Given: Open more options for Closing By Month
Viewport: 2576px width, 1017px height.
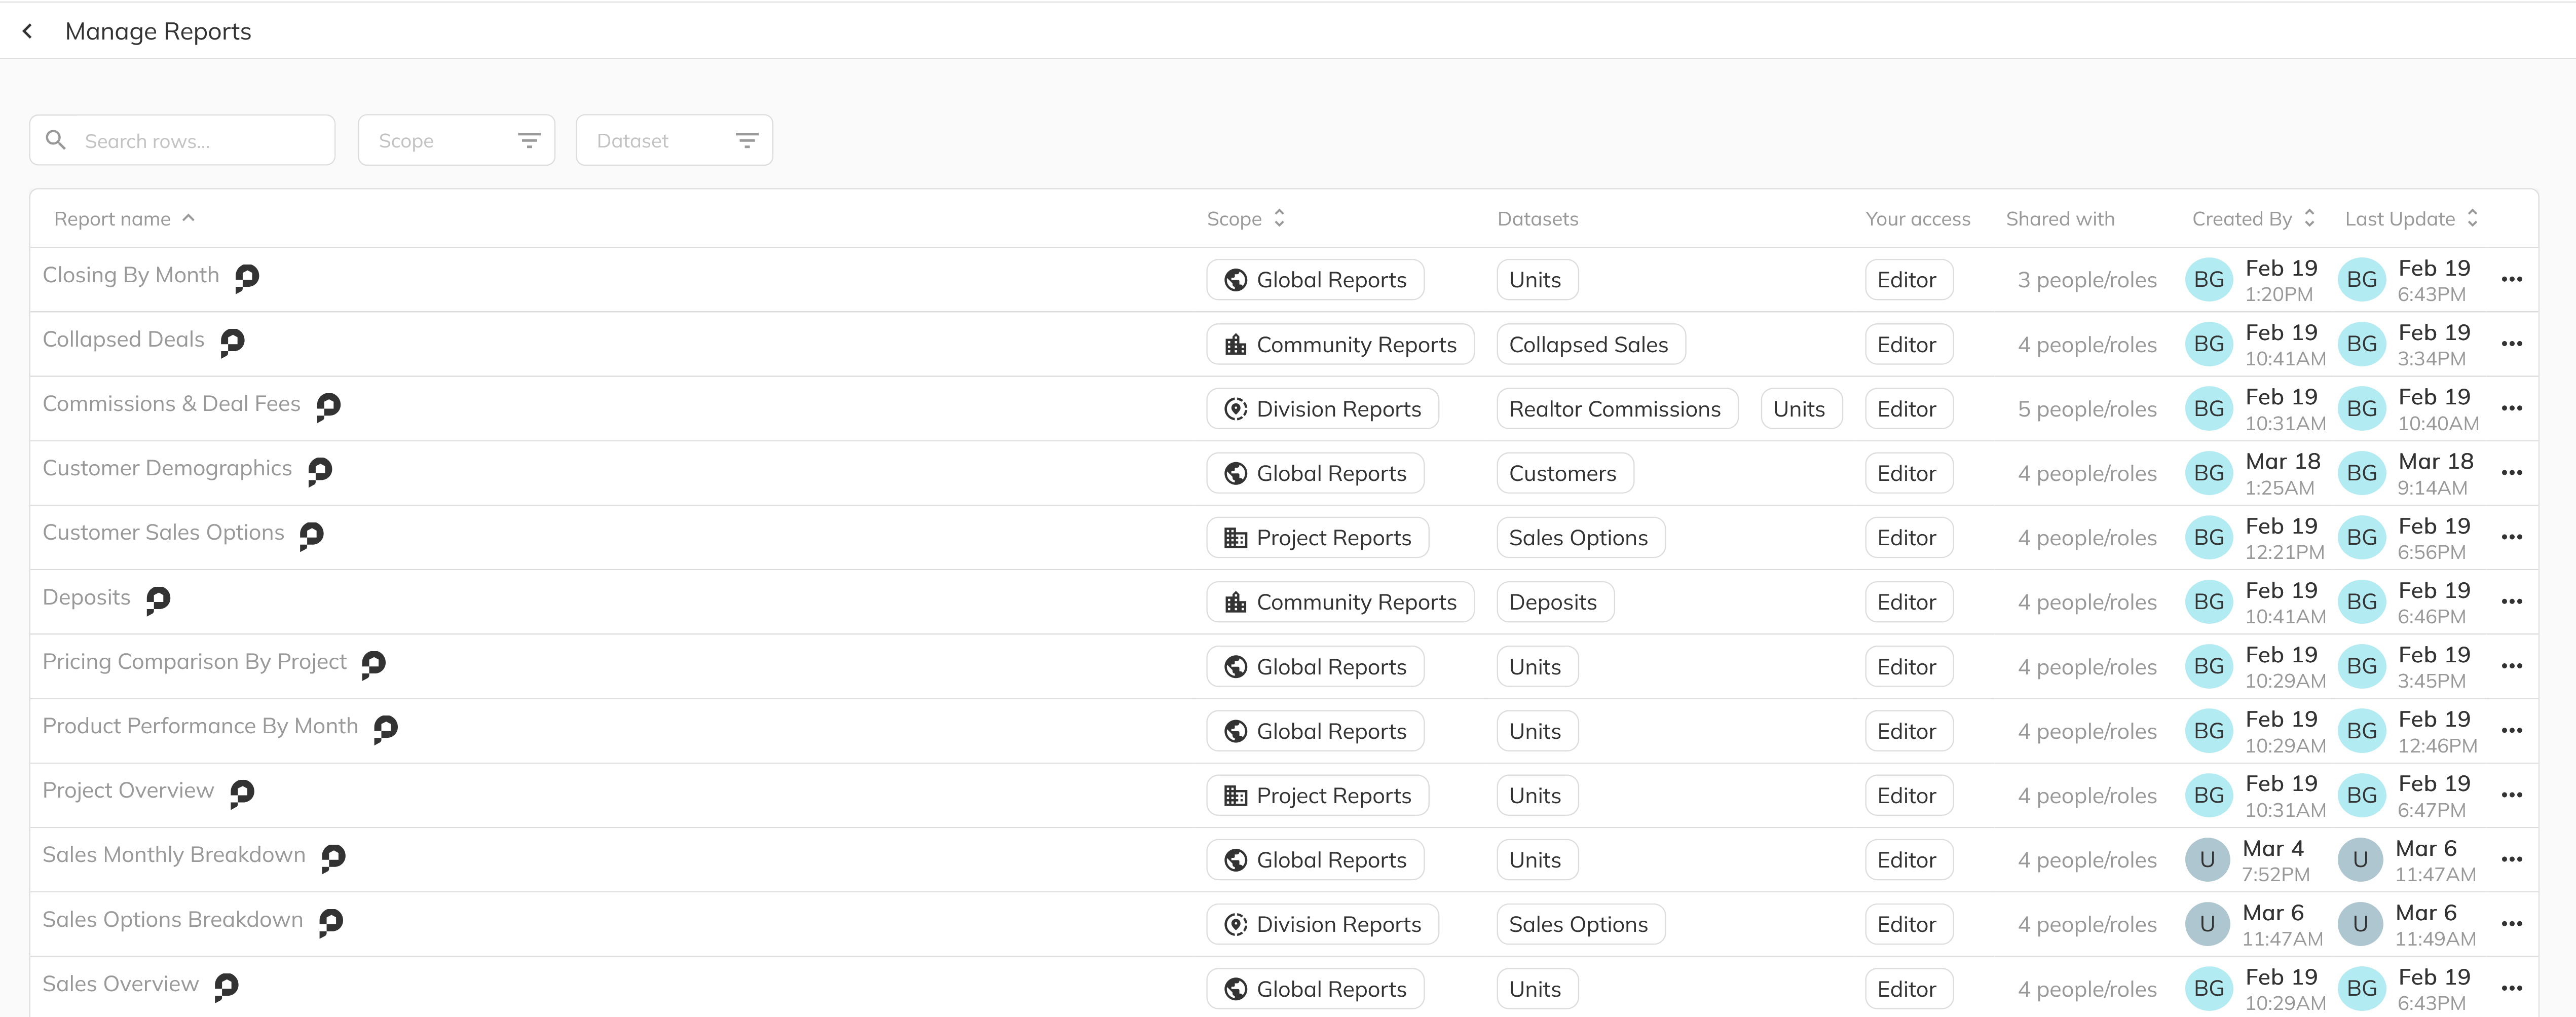Looking at the screenshot, I should tap(2511, 280).
